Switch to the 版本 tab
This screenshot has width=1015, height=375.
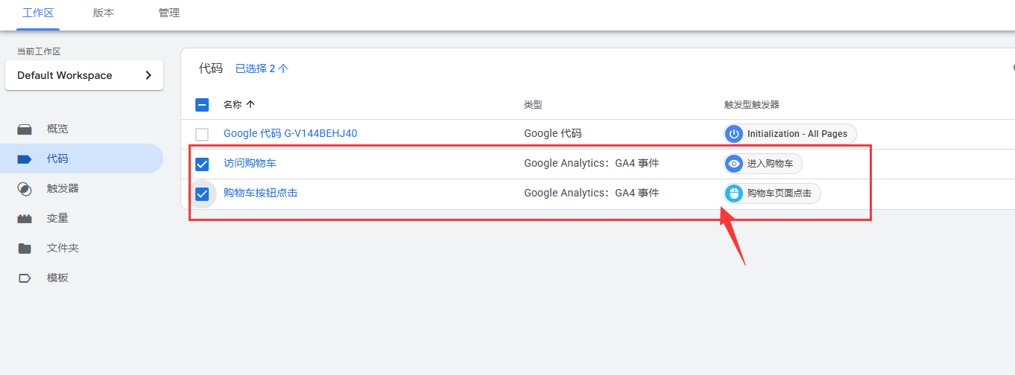coord(104,13)
